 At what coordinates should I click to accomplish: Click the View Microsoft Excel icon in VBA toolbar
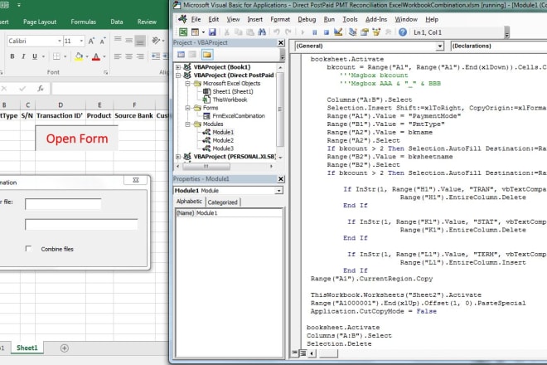pyautogui.click(x=183, y=32)
